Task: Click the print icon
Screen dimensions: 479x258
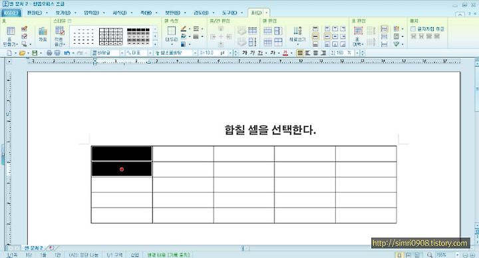Action: click(x=49, y=53)
